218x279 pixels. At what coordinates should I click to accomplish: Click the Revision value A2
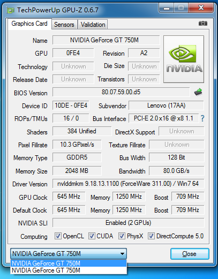coord(144,53)
